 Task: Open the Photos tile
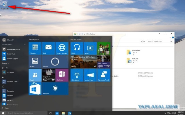click(35, 62)
